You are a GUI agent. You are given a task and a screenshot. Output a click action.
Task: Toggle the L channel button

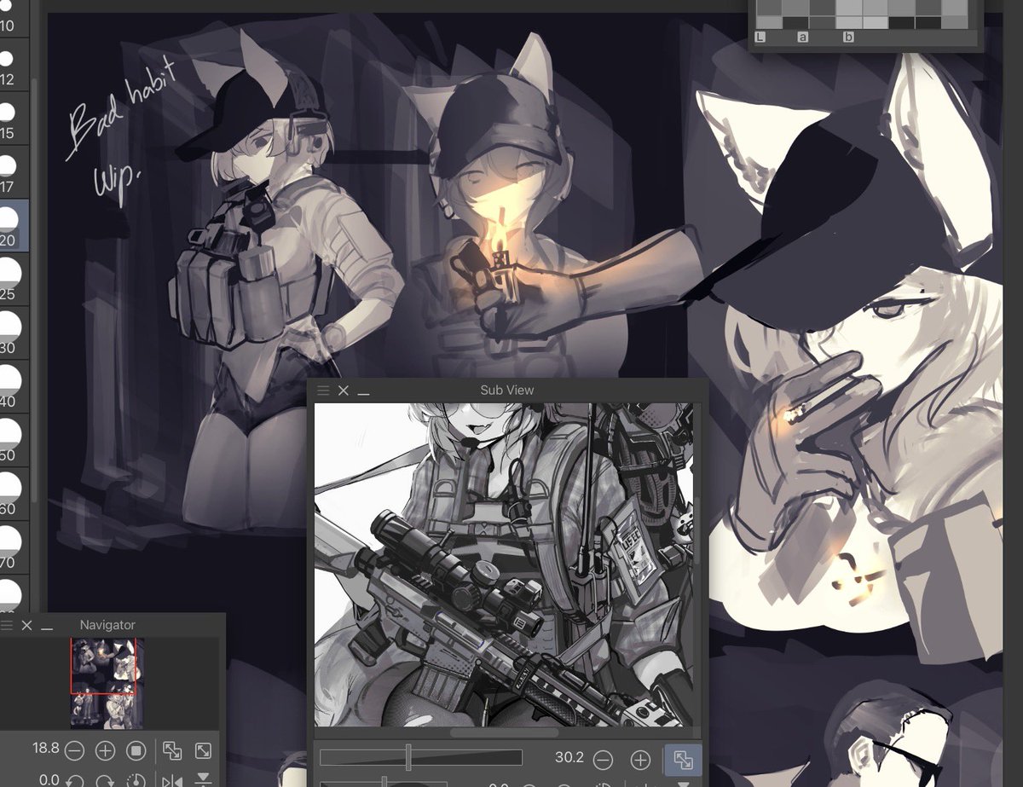coord(760,38)
